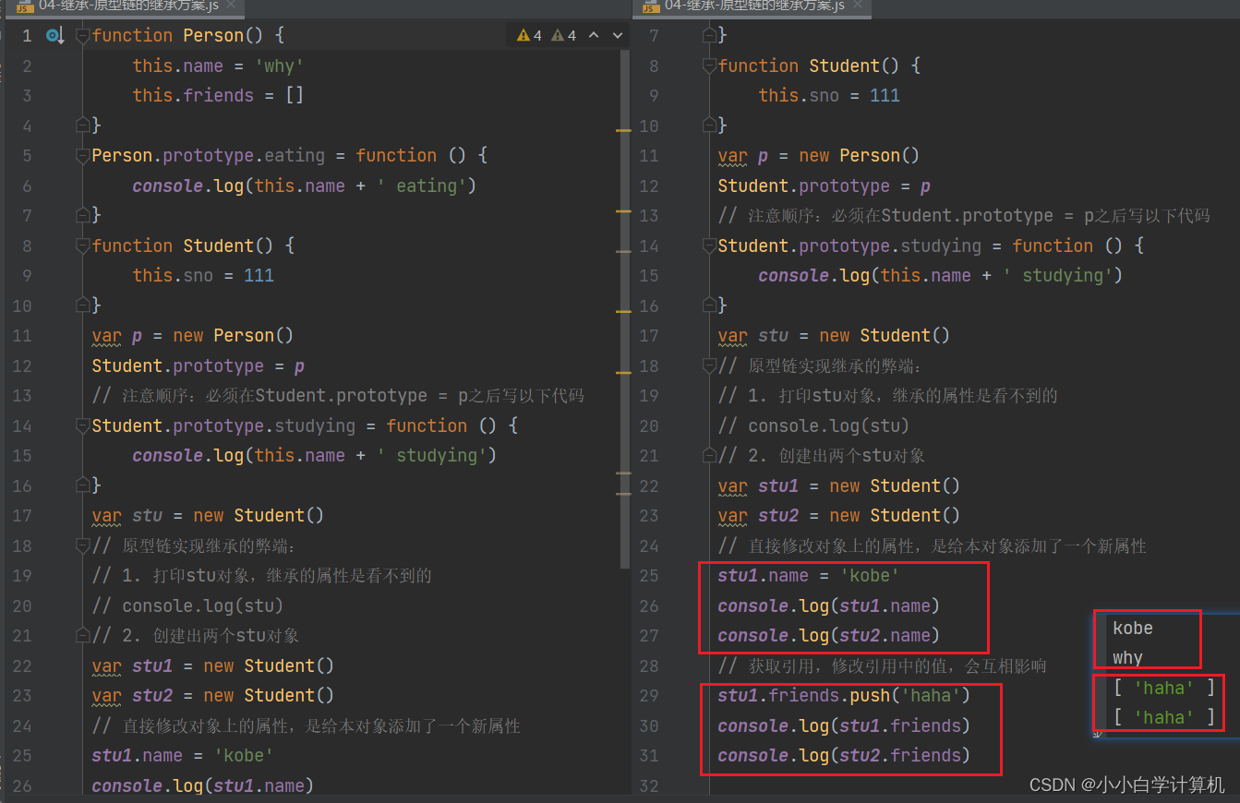Click 'function Student() {' in right pane line 8
1240x803 pixels.
click(819, 66)
